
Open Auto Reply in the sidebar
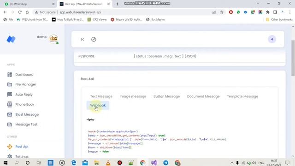(x=20, y=95)
